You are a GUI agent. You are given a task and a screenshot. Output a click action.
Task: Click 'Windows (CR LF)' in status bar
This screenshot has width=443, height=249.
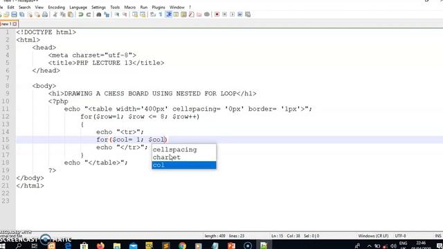373,236
